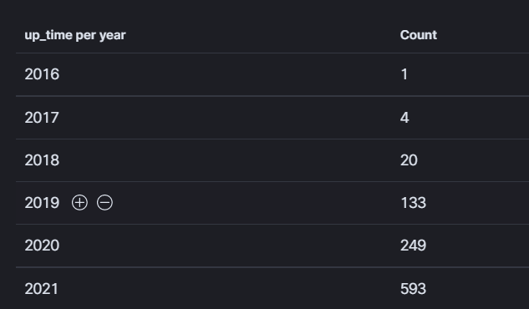
Task: Click the count value 249 for 2020
Action: click(x=414, y=246)
